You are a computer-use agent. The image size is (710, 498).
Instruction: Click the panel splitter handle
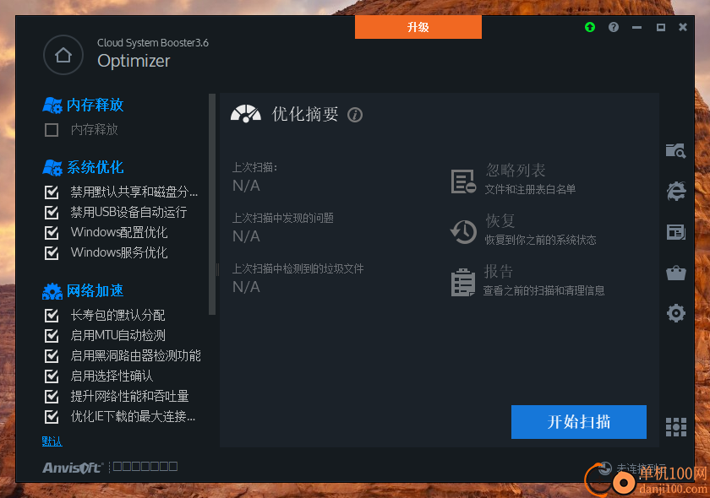218,269
